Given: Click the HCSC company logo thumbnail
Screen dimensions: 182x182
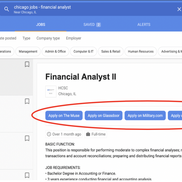Looking at the screenshot, I should tap(51, 91).
